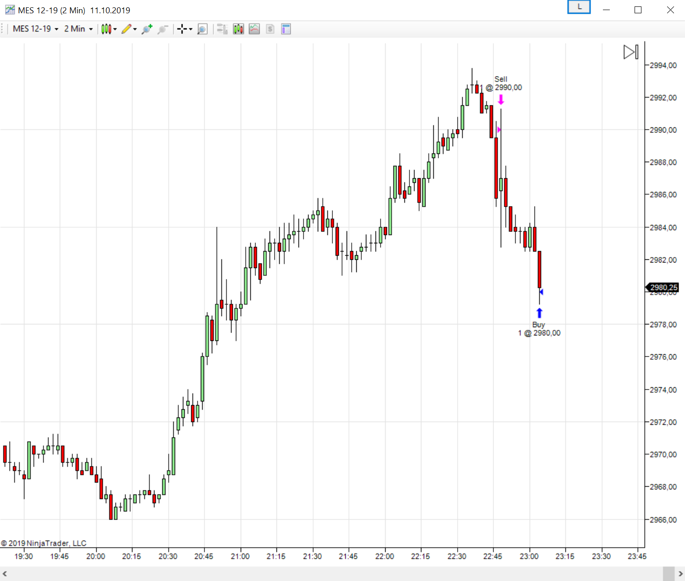Click the horizontal scrollbar right arrow

tap(680, 574)
